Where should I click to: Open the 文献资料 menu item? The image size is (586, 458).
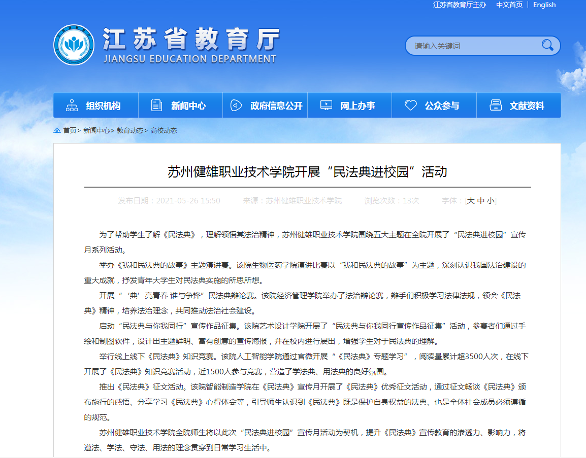coord(527,106)
